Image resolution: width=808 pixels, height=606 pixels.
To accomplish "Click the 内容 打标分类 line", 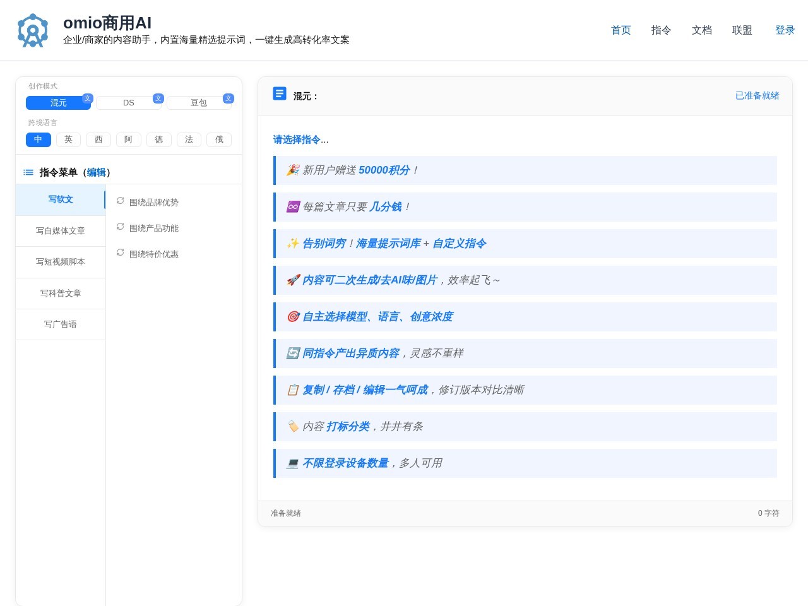I will [525, 427].
